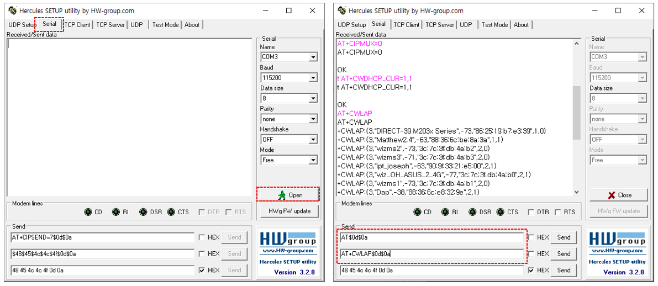Click the RI modem indicator in right window
Image resolution: width=658 pixels, height=286 pixels.
pos(445,212)
